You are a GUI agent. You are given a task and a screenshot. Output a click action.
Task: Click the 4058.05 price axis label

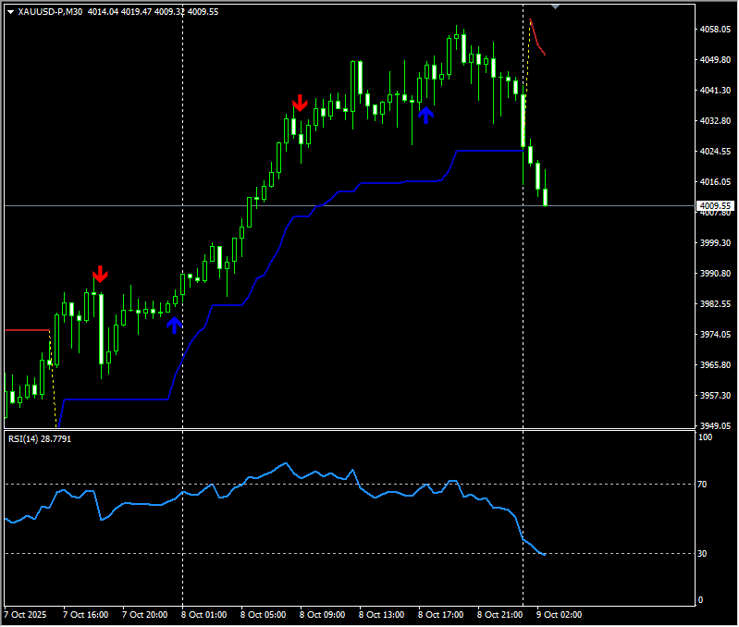coord(716,30)
